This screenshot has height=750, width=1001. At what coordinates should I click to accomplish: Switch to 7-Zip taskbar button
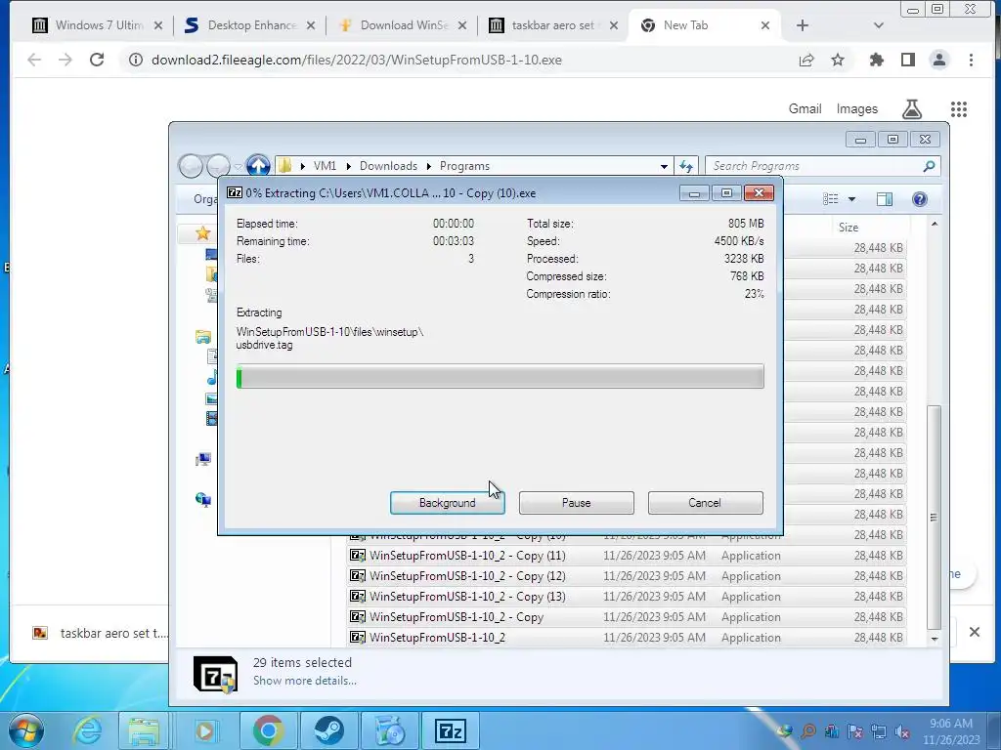451,730
